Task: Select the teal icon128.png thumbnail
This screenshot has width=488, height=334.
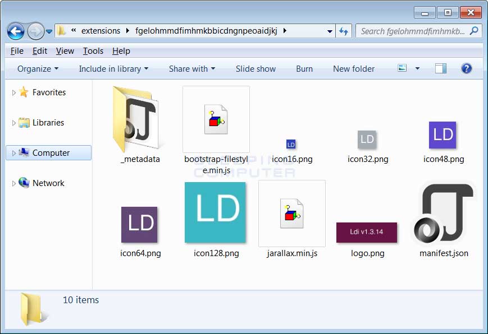Action: (x=215, y=212)
